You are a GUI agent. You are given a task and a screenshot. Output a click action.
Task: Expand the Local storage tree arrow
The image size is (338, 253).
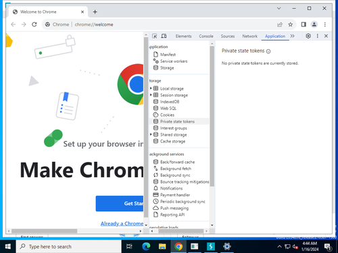151,88
